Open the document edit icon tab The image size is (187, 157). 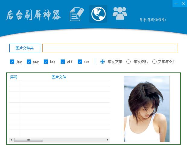tap(77, 14)
